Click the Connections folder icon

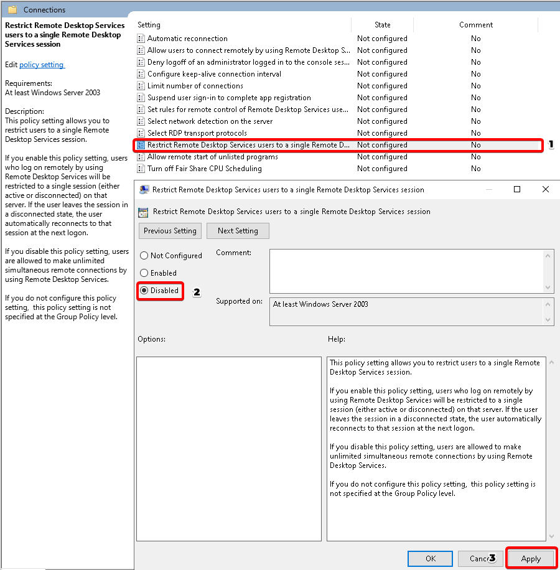12,10
